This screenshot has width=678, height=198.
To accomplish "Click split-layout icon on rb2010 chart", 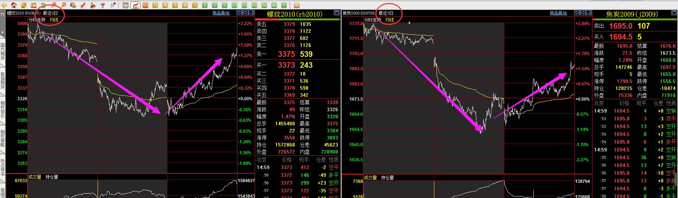I will pyautogui.click(x=251, y=13).
